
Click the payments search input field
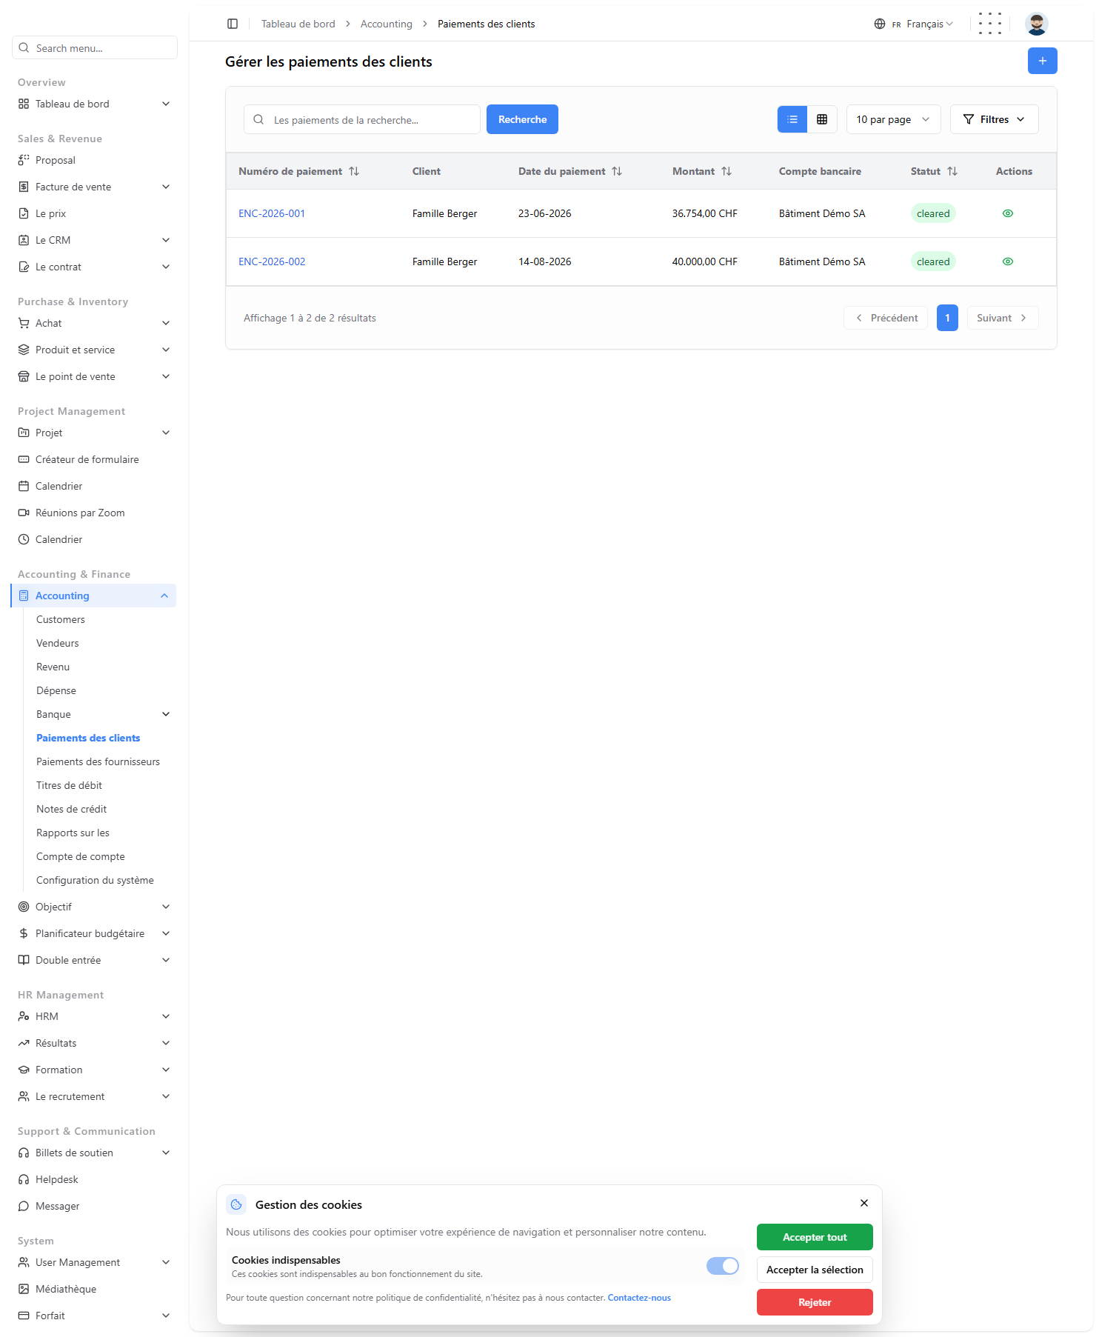(x=362, y=119)
